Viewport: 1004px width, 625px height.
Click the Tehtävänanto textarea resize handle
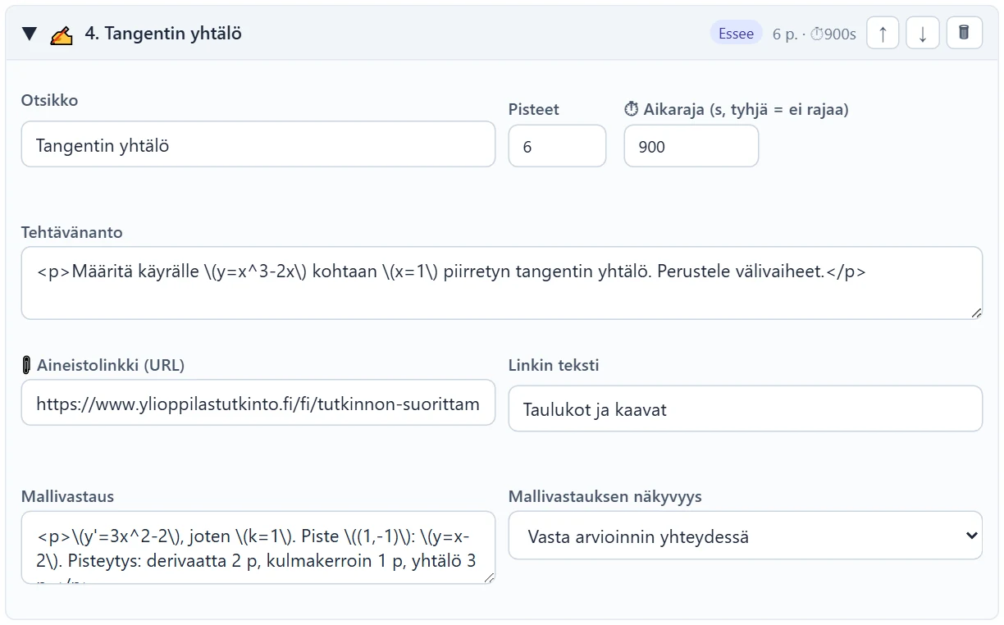coord(976,312)
